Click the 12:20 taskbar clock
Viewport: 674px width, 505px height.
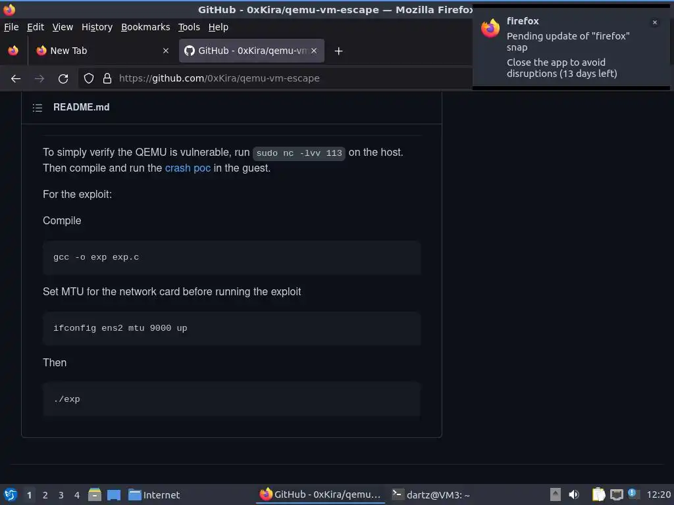click(658, 495)
